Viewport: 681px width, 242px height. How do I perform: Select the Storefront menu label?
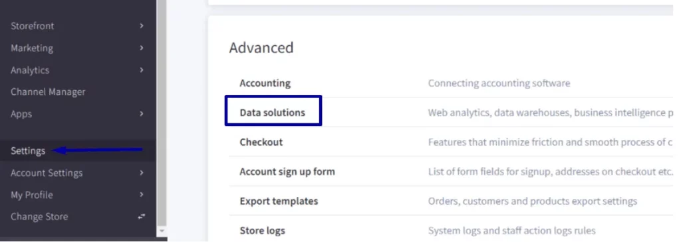point(33,26)
